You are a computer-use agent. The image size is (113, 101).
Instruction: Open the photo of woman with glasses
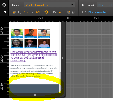point(17,44)
